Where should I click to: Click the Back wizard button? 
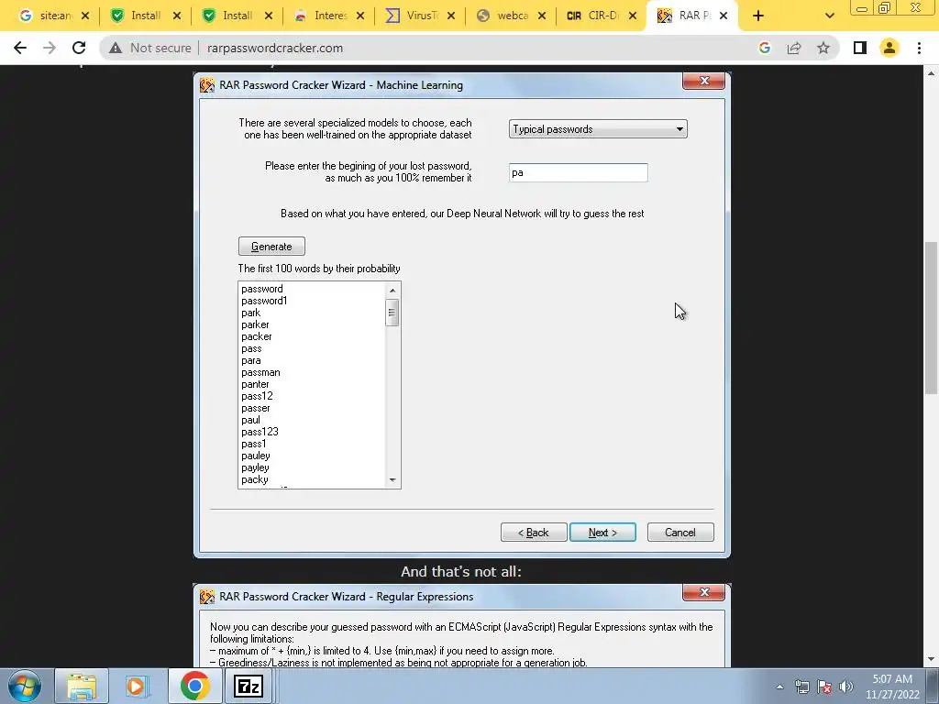point(534,533)
